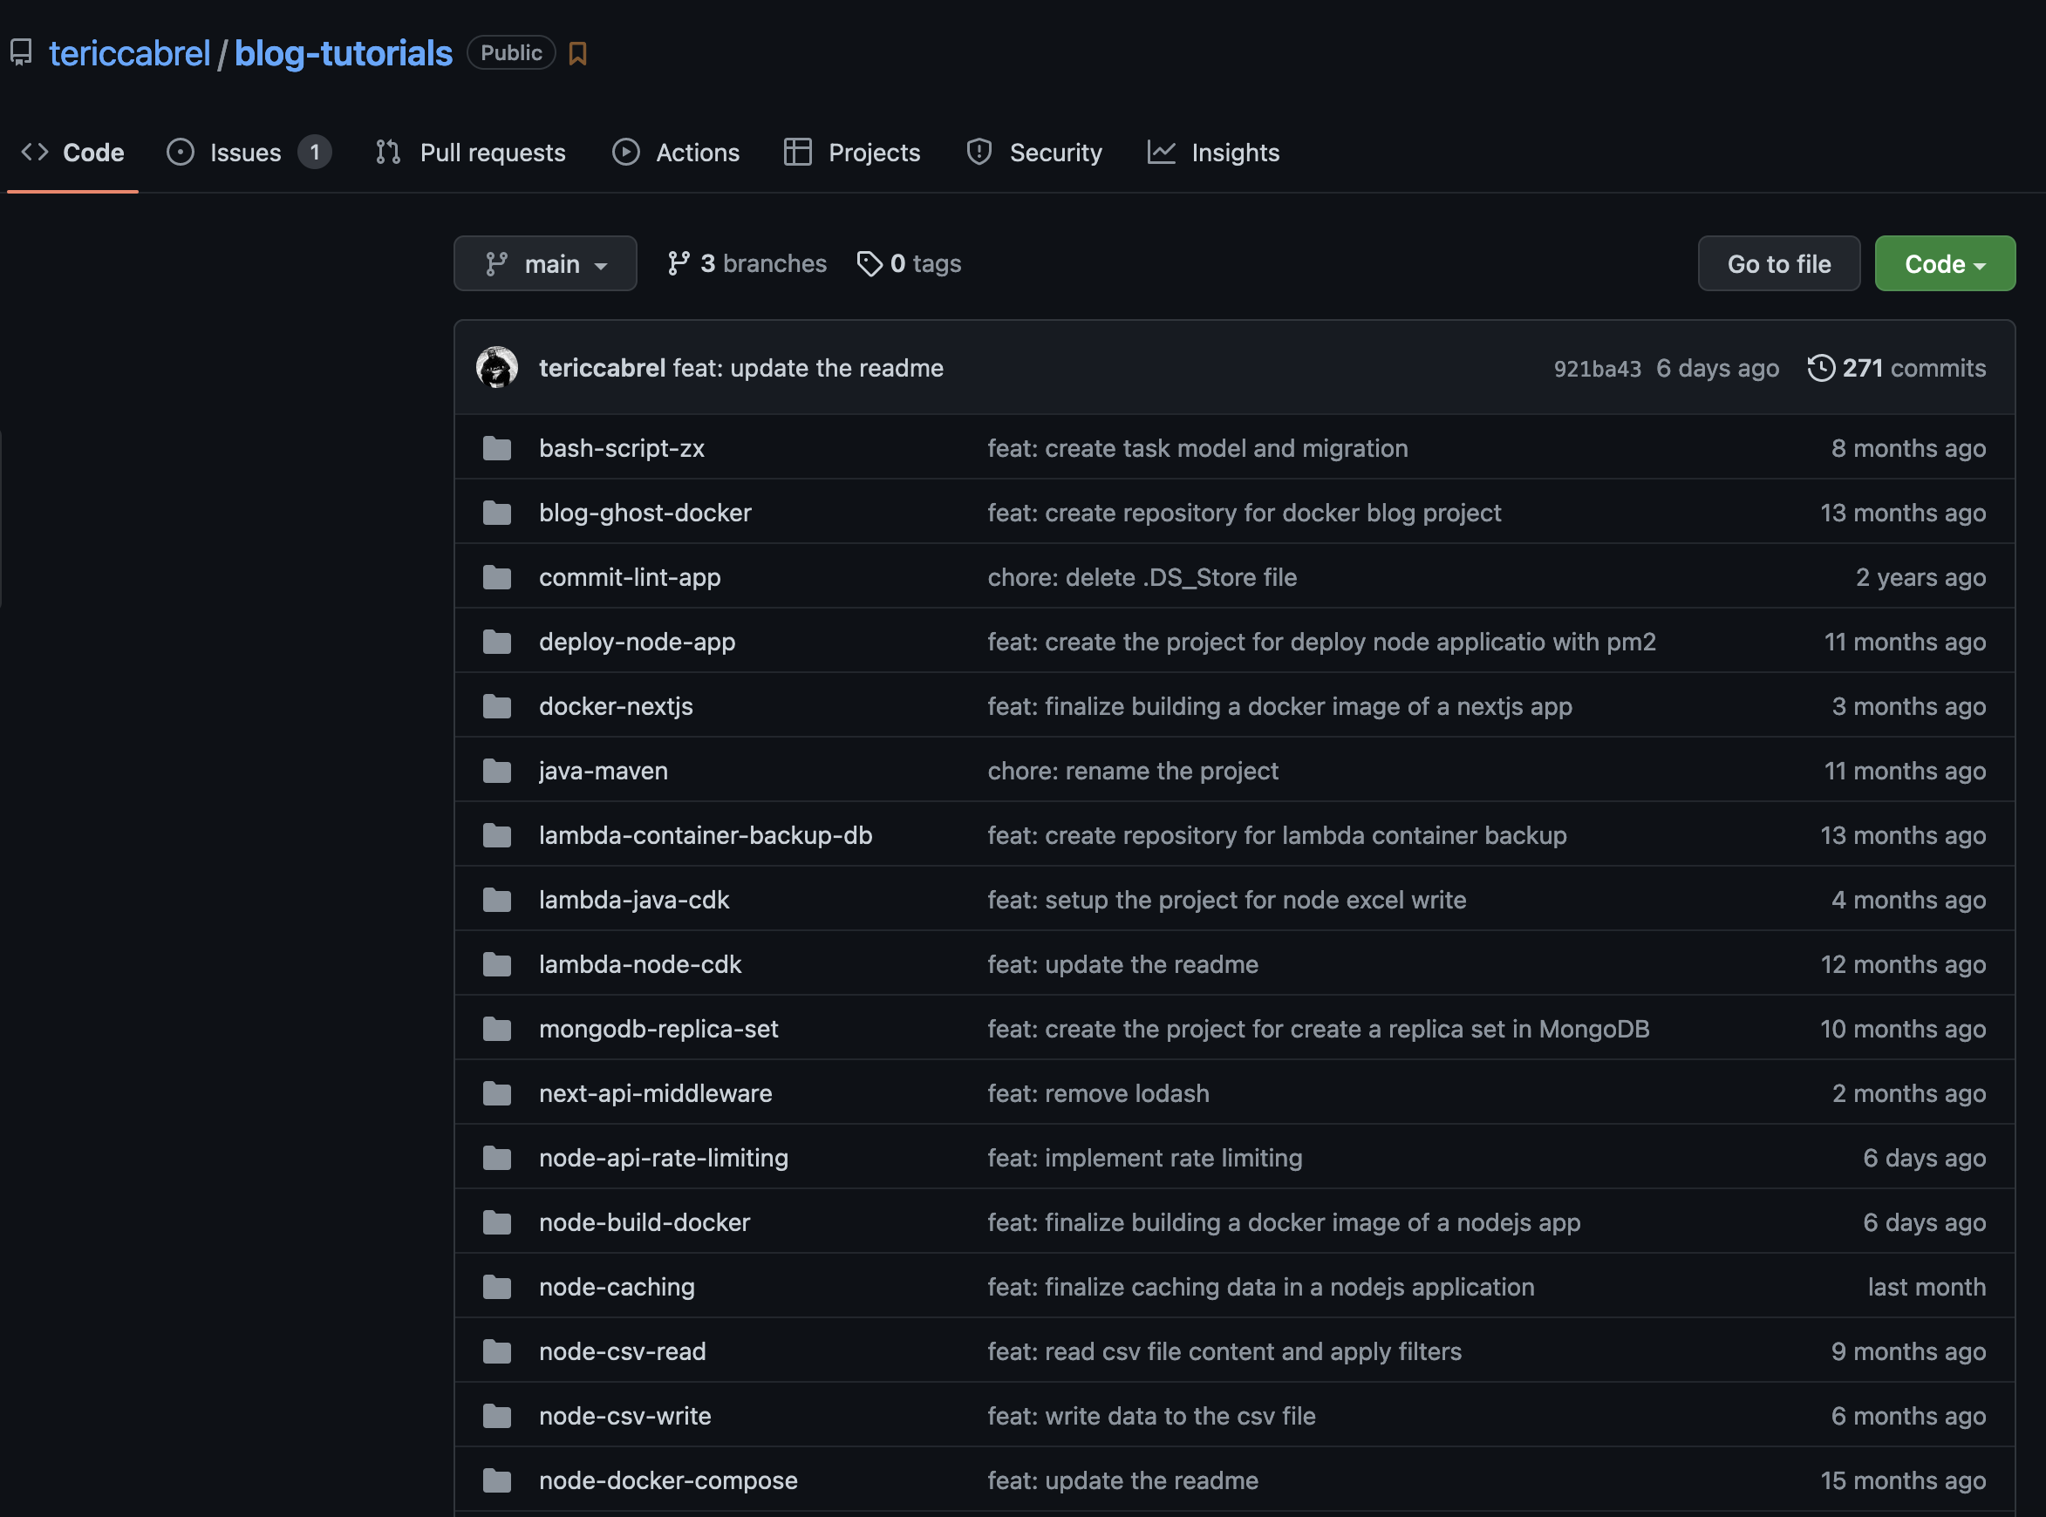
Task: Click the bookmark icon next to Public
Action: [577, 53]
